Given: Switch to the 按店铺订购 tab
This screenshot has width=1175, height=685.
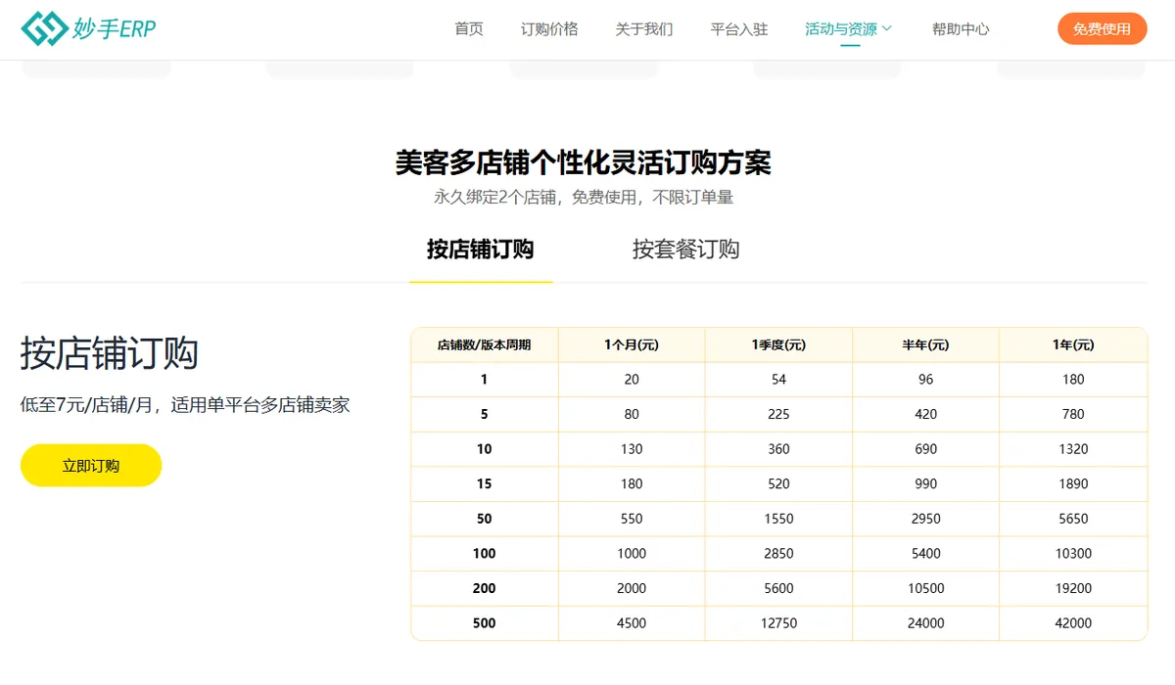Looking at the screenshot, I should point(480,250).
